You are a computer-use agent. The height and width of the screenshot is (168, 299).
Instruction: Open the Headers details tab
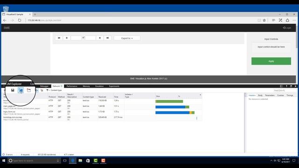(252, 95)
